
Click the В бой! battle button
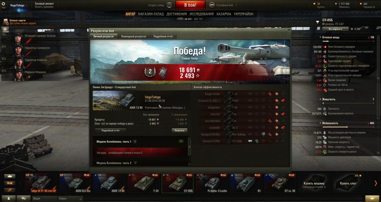(190, 5)
